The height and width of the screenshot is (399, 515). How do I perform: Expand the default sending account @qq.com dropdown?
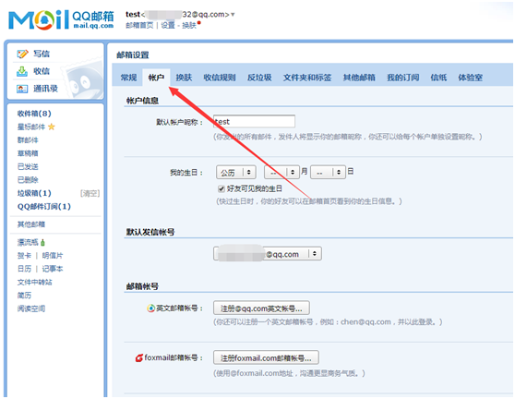(268, 254)
